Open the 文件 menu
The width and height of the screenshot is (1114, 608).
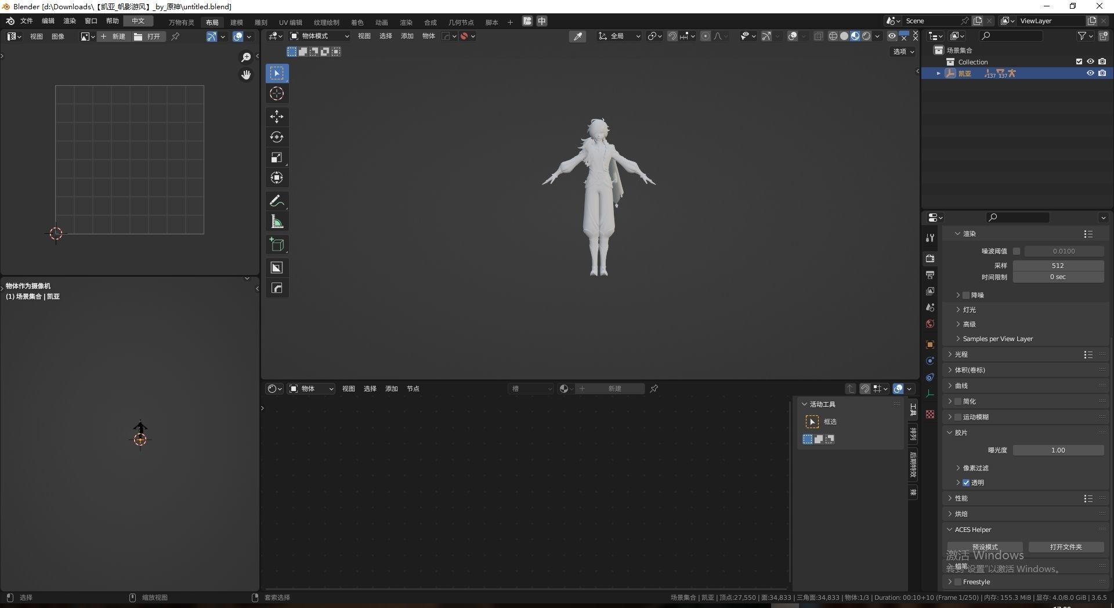(x=27, y=21)
